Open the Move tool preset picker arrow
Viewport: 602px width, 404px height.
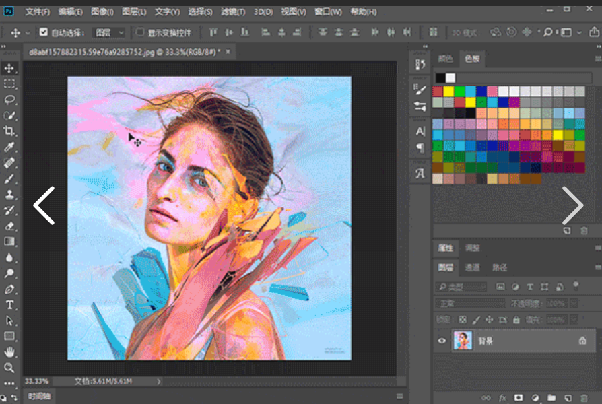[28, 33]
